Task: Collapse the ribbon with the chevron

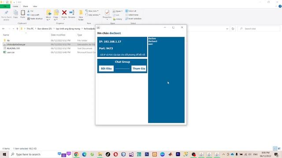Action: (276, 6)
